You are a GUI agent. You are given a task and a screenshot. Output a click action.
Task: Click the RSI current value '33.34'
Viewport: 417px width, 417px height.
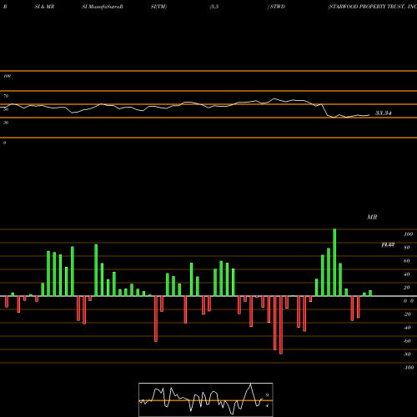[384, 113]
